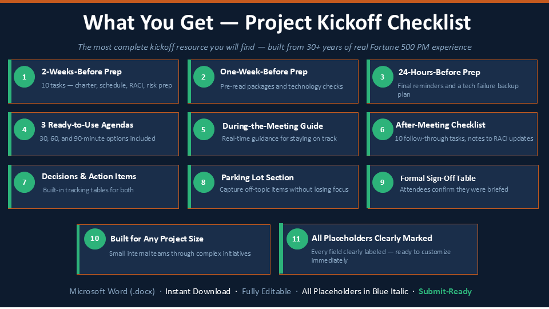Image resolution: width=549 pixels, height=309 pixels.
Task: Select the Fully Editable footer text
Action: pos(266,291)
